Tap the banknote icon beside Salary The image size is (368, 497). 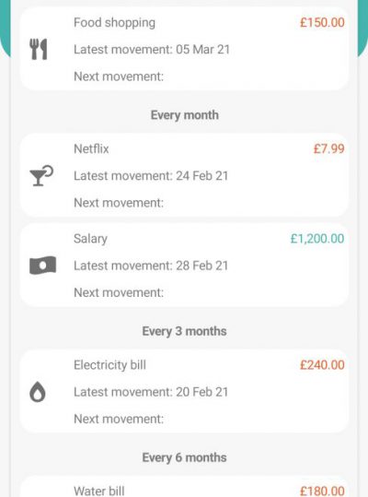42,266
